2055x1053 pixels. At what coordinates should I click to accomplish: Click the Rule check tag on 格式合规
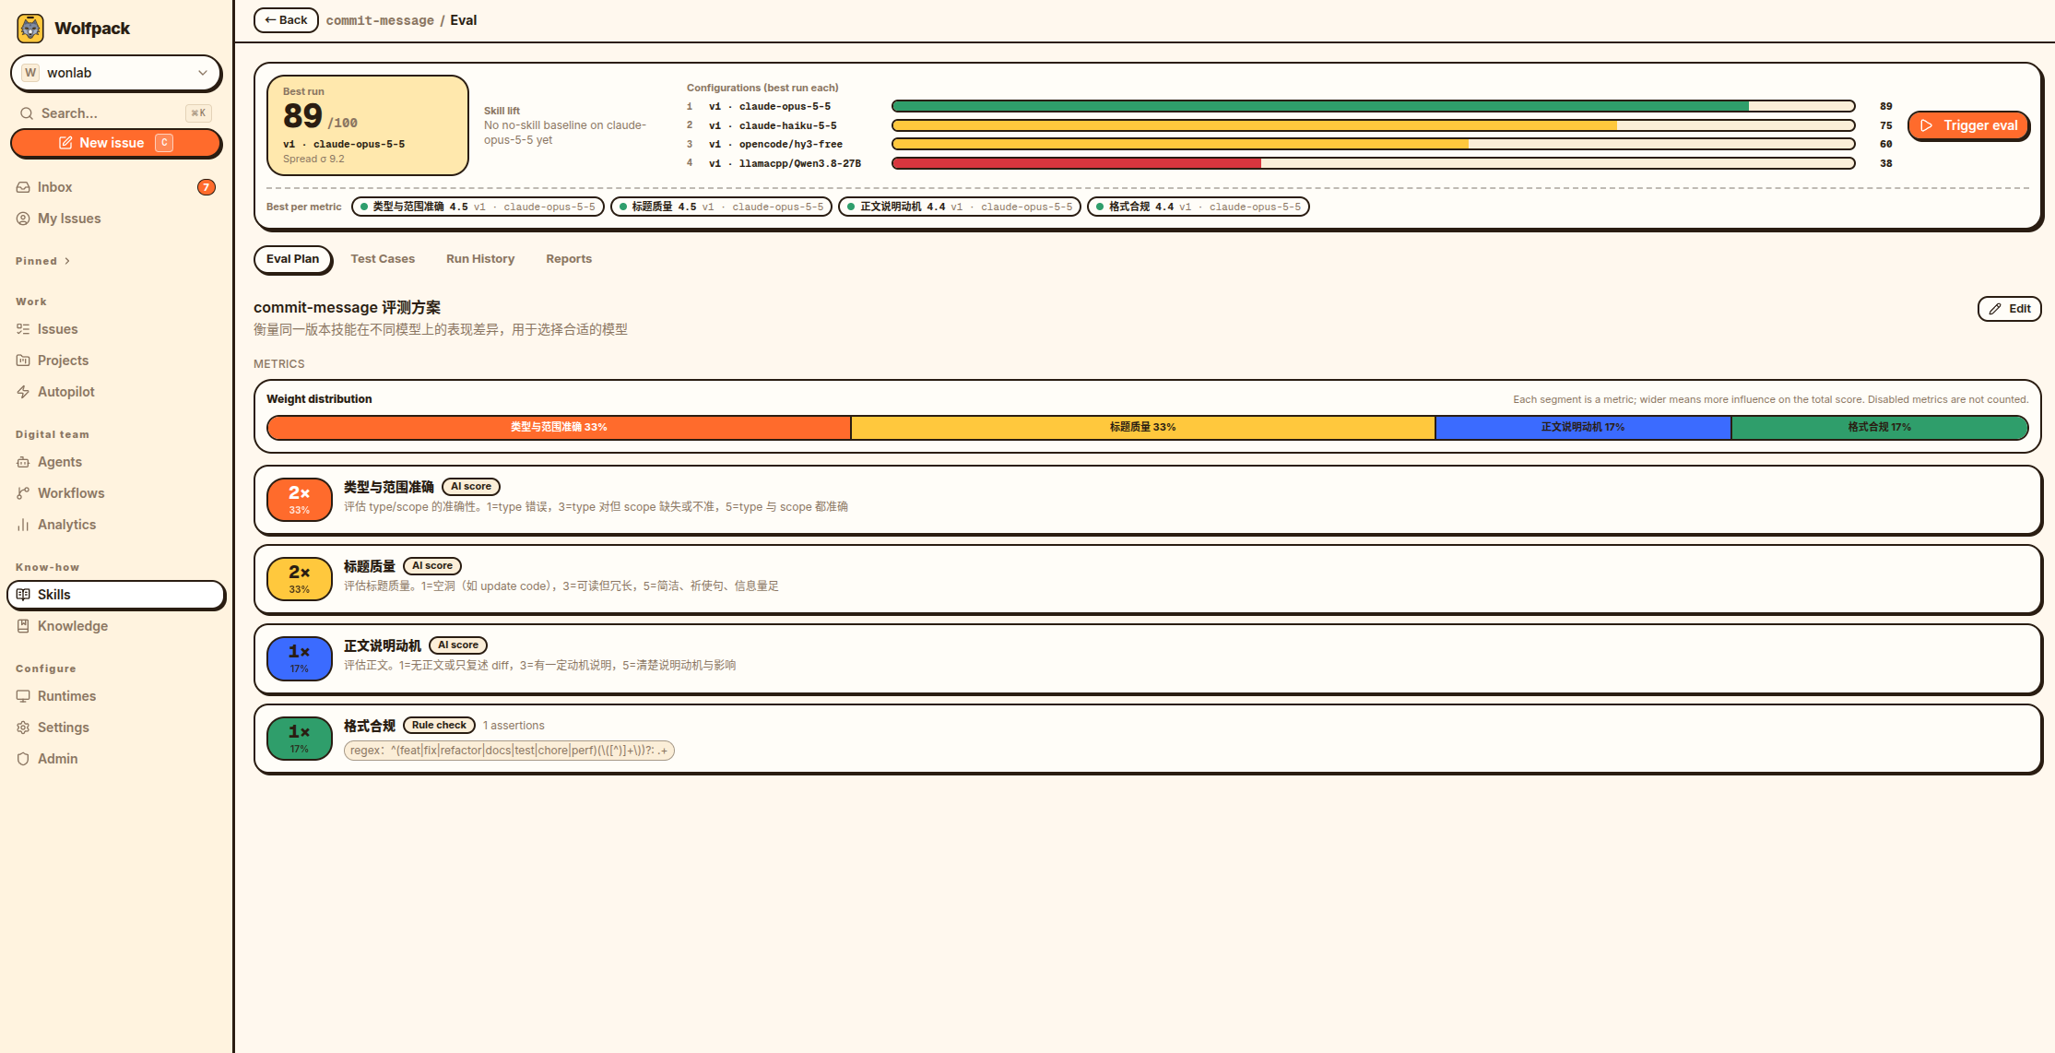point(439,726)
